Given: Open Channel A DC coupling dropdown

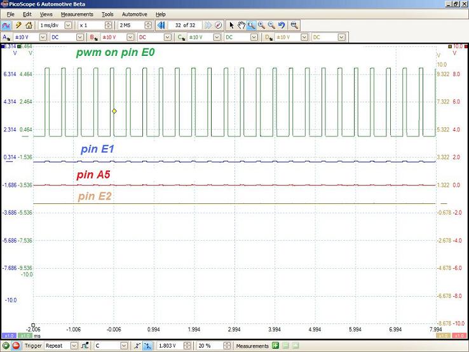Looking at the screenshot, I should 80,37.
